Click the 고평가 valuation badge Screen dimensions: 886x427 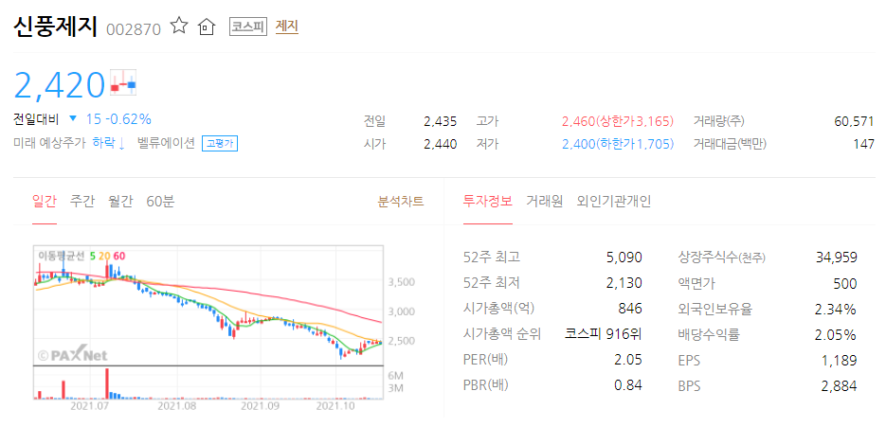[x=220, y=144]
